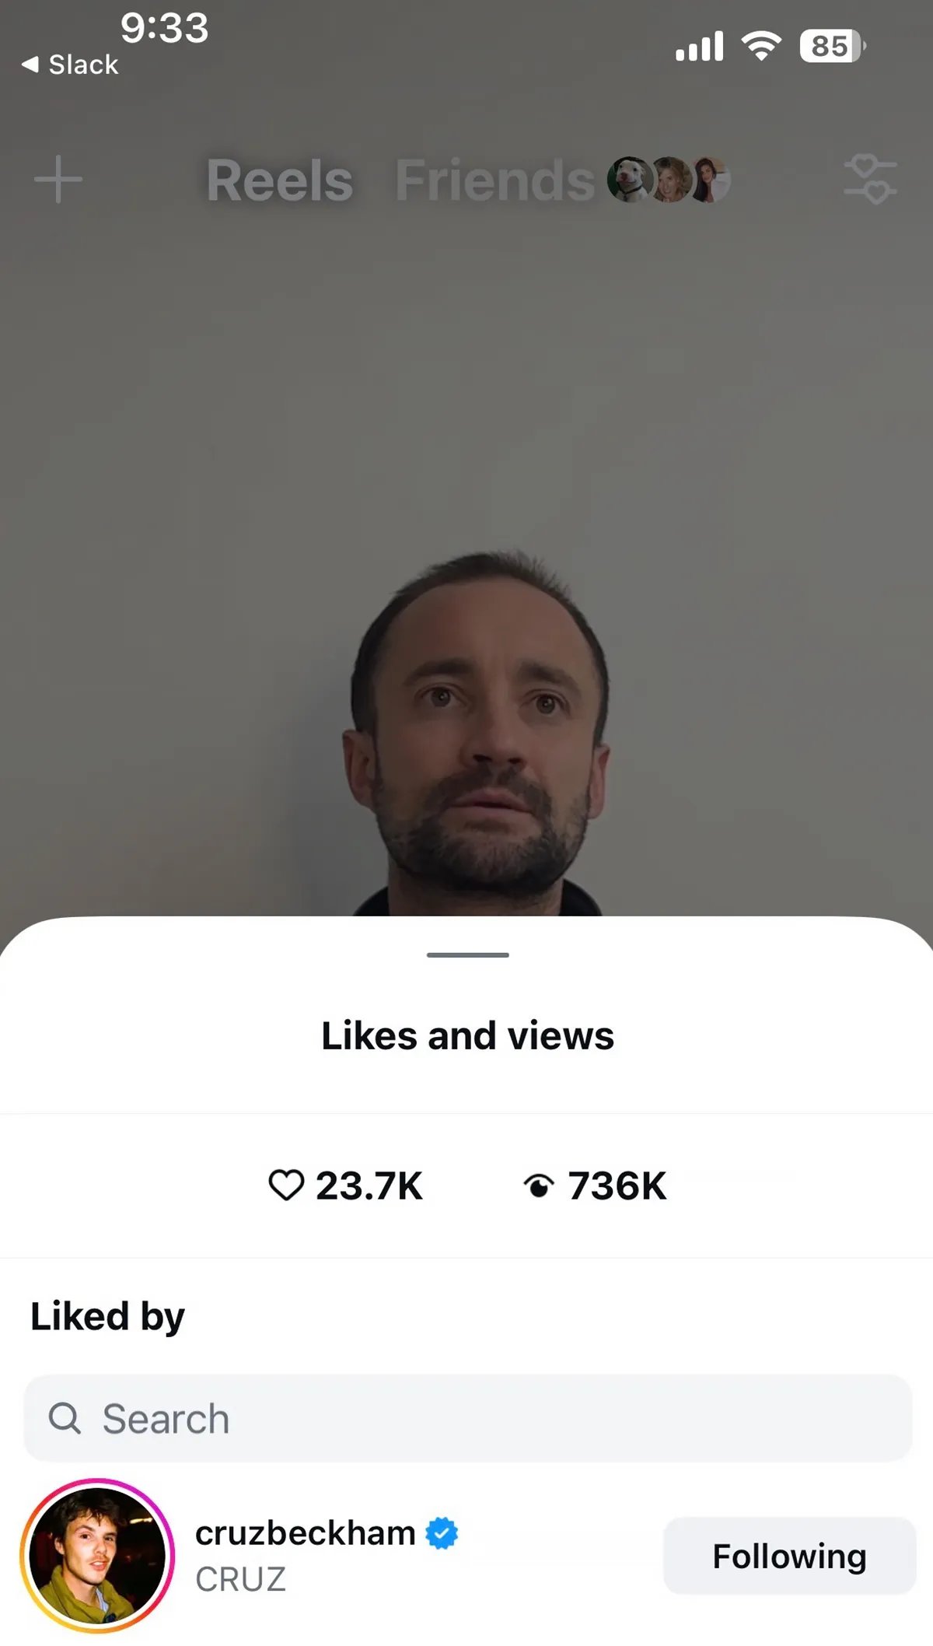Tap the cellular signal bars

(x=700, y=46)
